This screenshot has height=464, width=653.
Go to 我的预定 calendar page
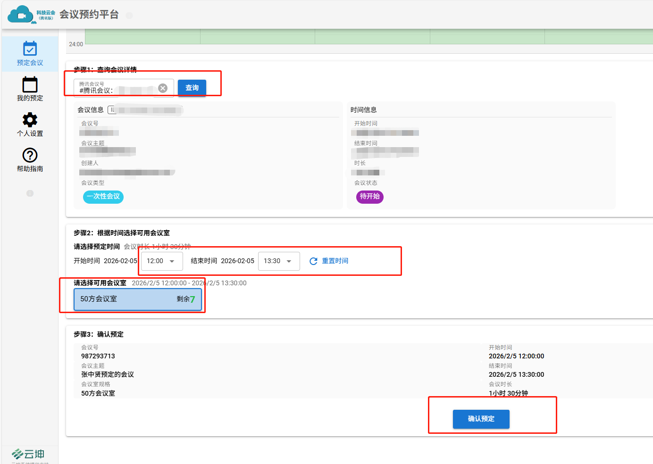click(x=30, y=89)
